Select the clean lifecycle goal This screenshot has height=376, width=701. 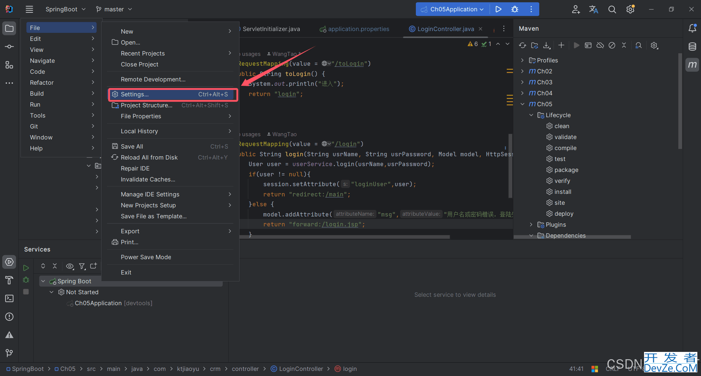point(558,126)
